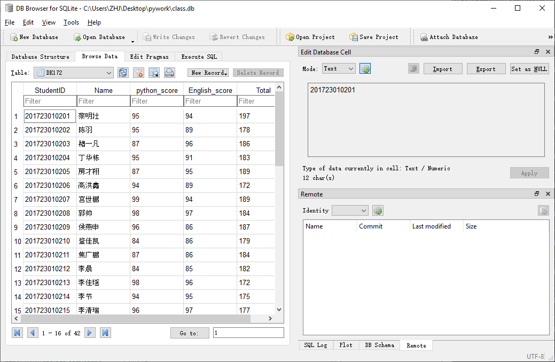Viewport: 555px width, 362px height.
Task: Click the Go to row number field
Action: pos(248,333)
